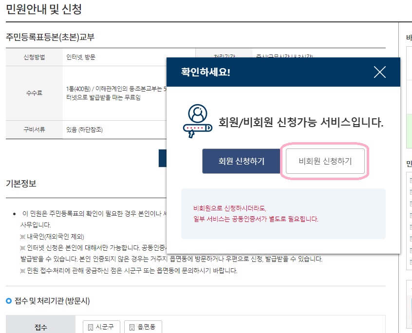Close the 확인하세요! popup with the X

click(380, 72)
